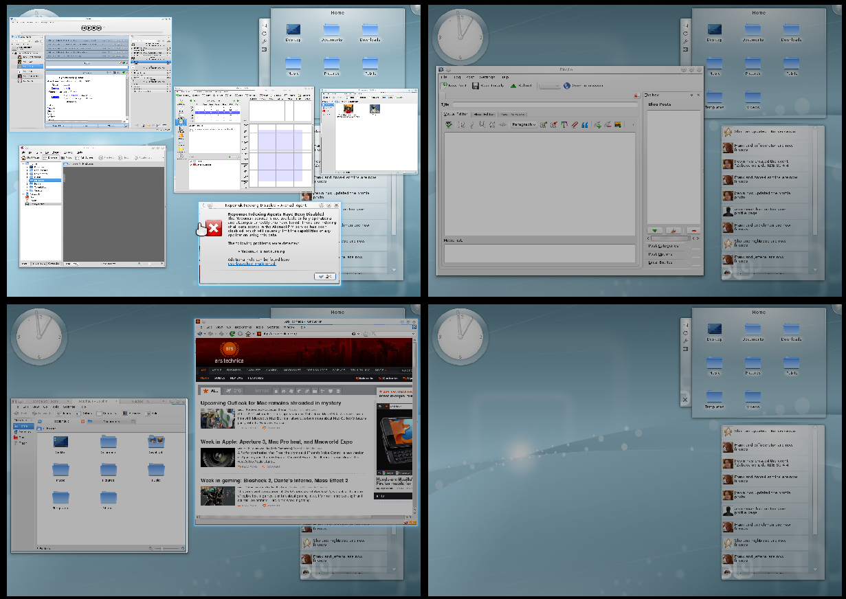Click the red minus button under Blog Posts
Viewport: 846px width, 599px height.
pos(693,231)
